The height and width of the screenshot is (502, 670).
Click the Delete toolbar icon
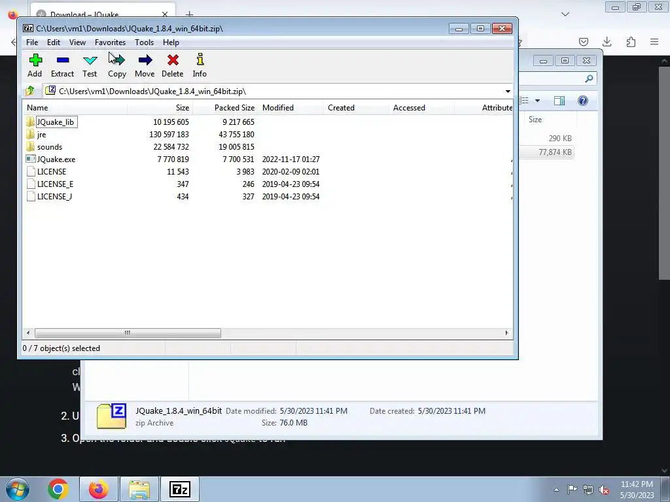(173, 60)
